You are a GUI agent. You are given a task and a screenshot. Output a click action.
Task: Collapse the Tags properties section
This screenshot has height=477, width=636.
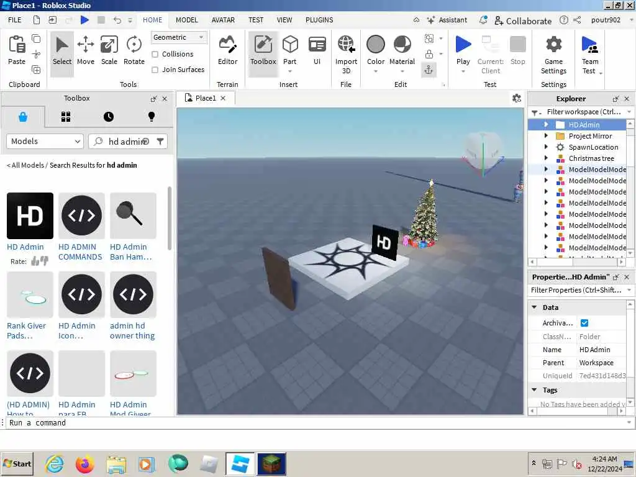click(x=534, y=390)
